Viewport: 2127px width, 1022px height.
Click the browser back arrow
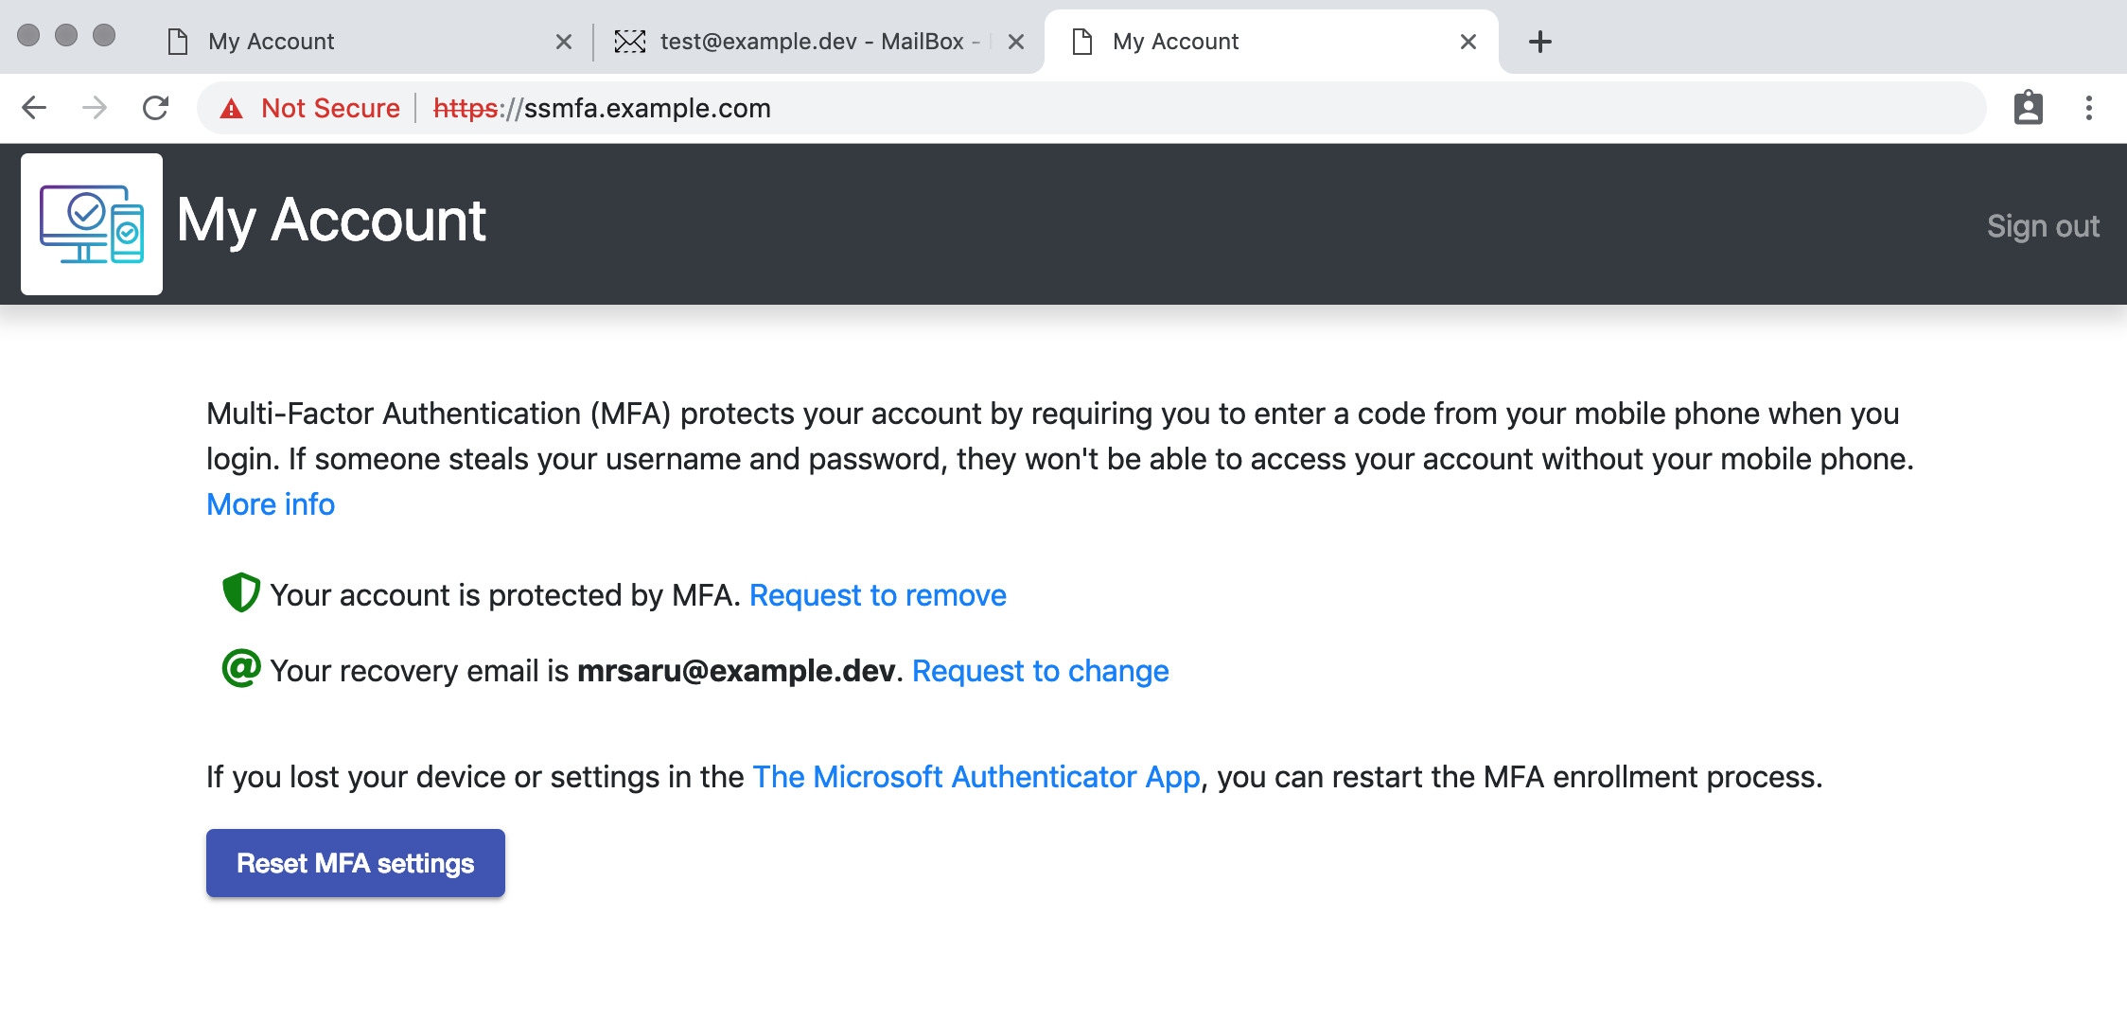tap(35, 108)
